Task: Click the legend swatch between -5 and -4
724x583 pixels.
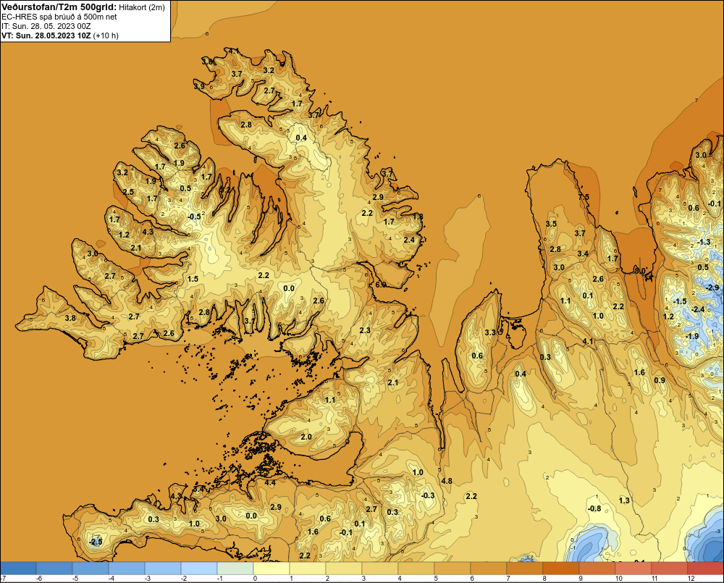Action: pyautogui.click(x=90, y=569)
